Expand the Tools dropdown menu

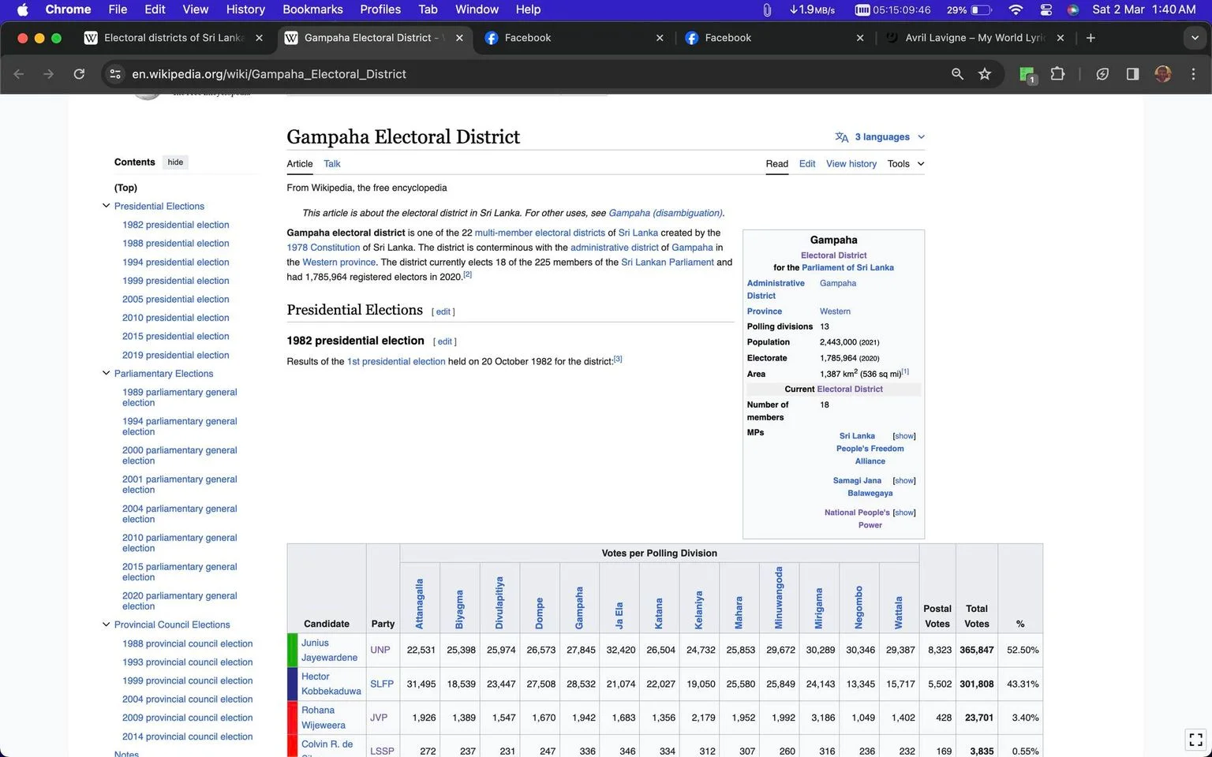[905, 164]
